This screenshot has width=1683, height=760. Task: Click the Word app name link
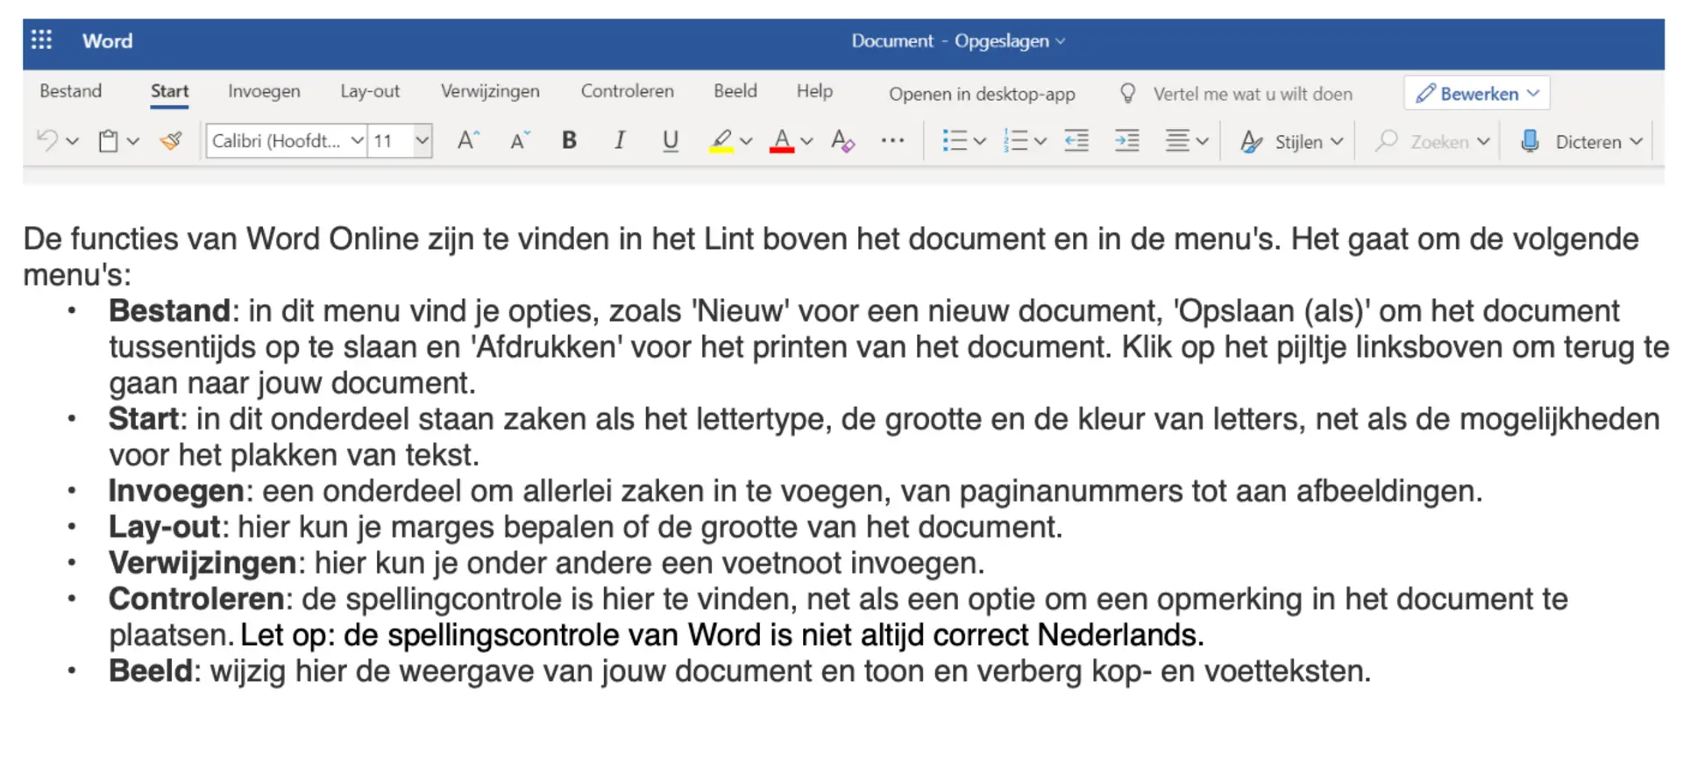click(108, 41)
